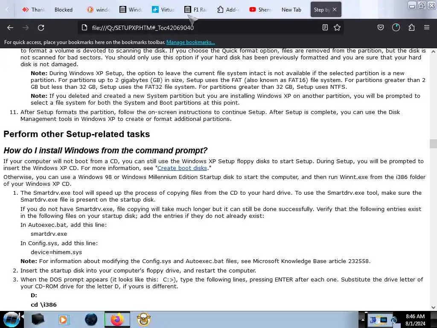Switch to the Add-ons tab
Viewport: 437px width, 328px height.
(229, 10)
